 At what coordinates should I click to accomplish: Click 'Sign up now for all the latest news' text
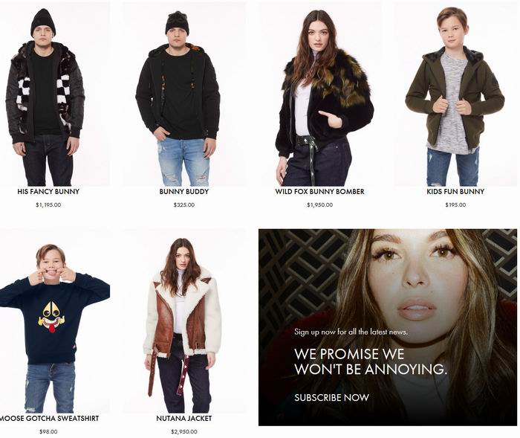tap(351, 332)
